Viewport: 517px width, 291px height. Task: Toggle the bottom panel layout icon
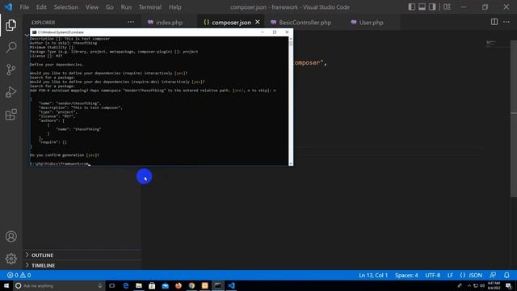click(422, 7)
